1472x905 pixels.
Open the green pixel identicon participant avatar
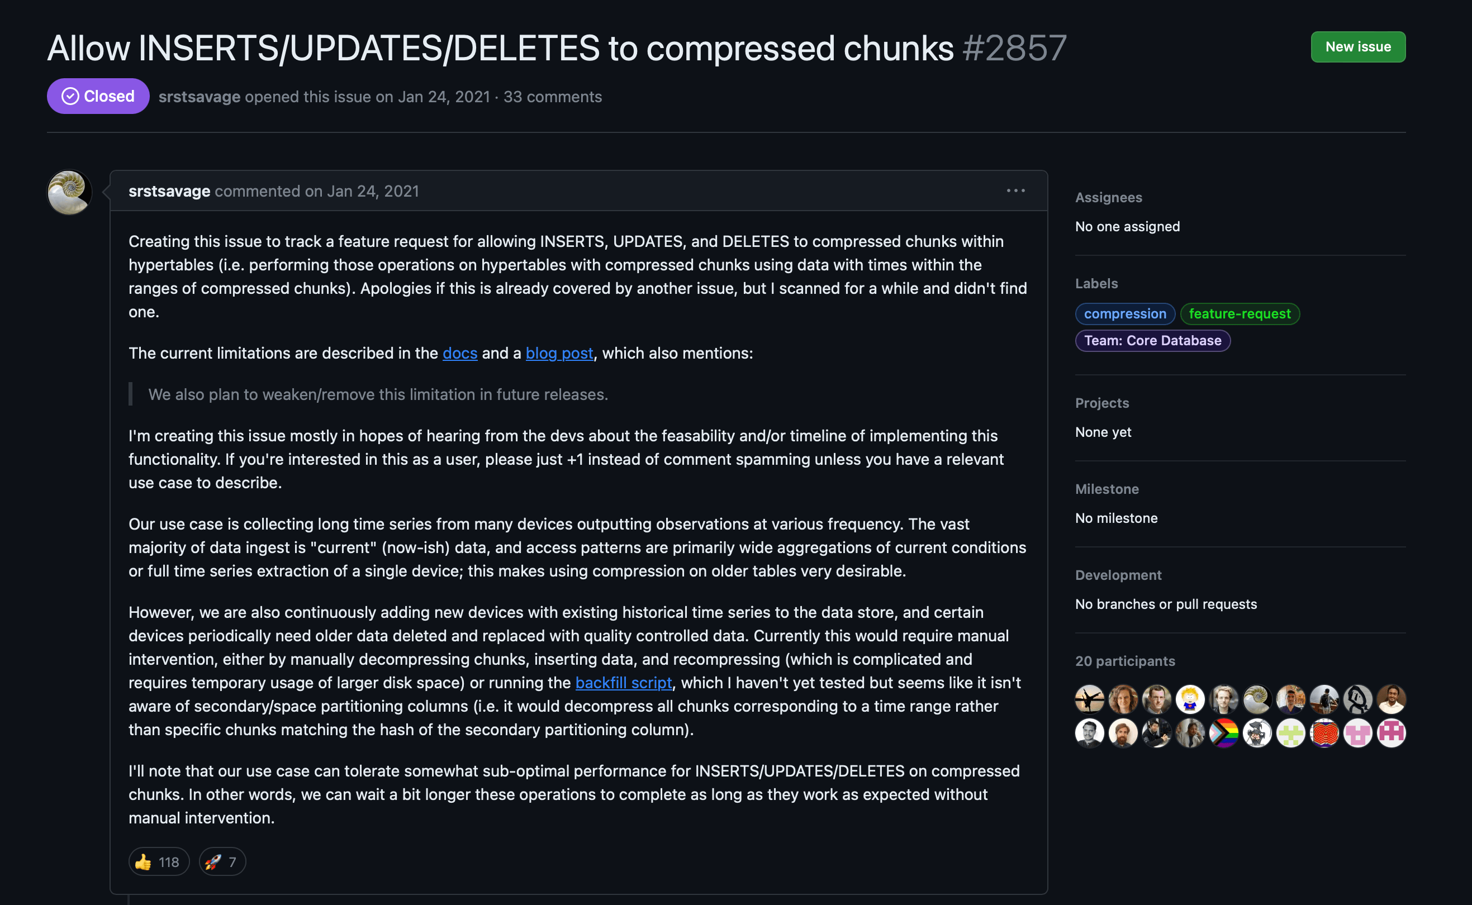[x=1290, y=732]
